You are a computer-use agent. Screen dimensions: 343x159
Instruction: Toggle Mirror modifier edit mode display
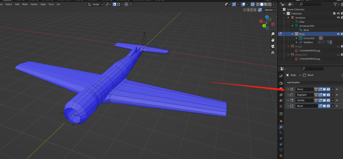point(320,89)
